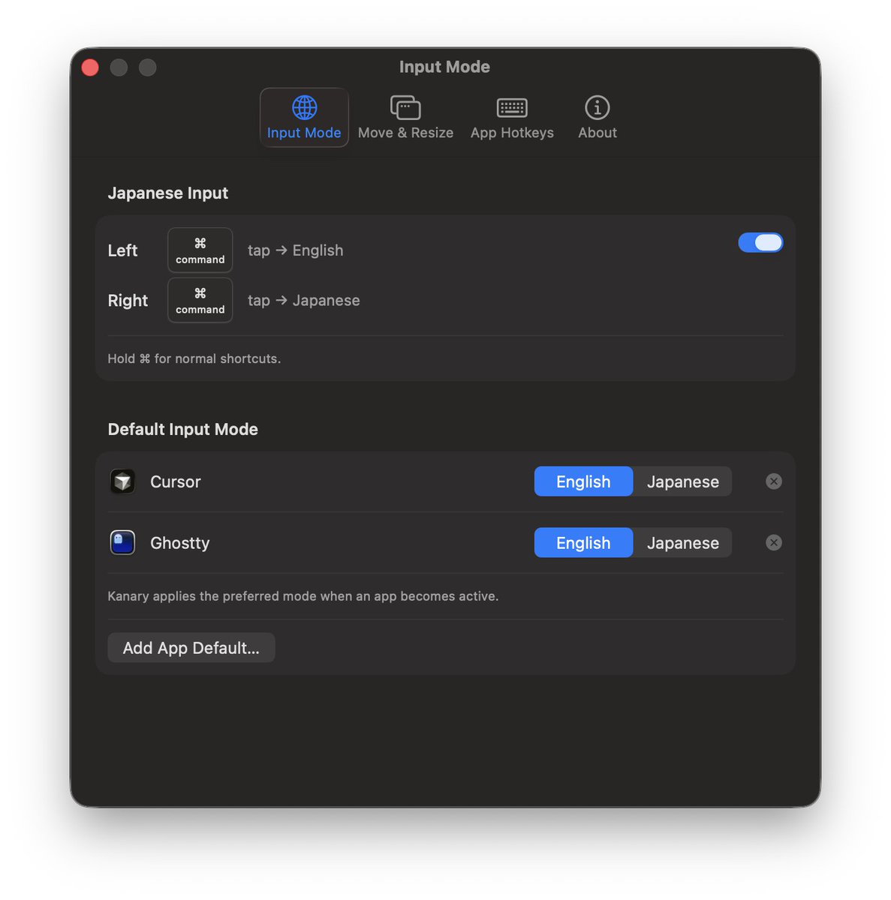Click the Right command key cap
891x900 pixels.
coord(200,300)
